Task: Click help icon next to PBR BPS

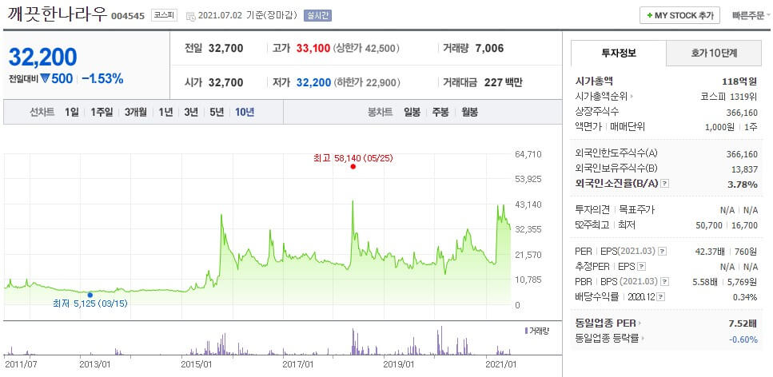Action: coord(665,282)
